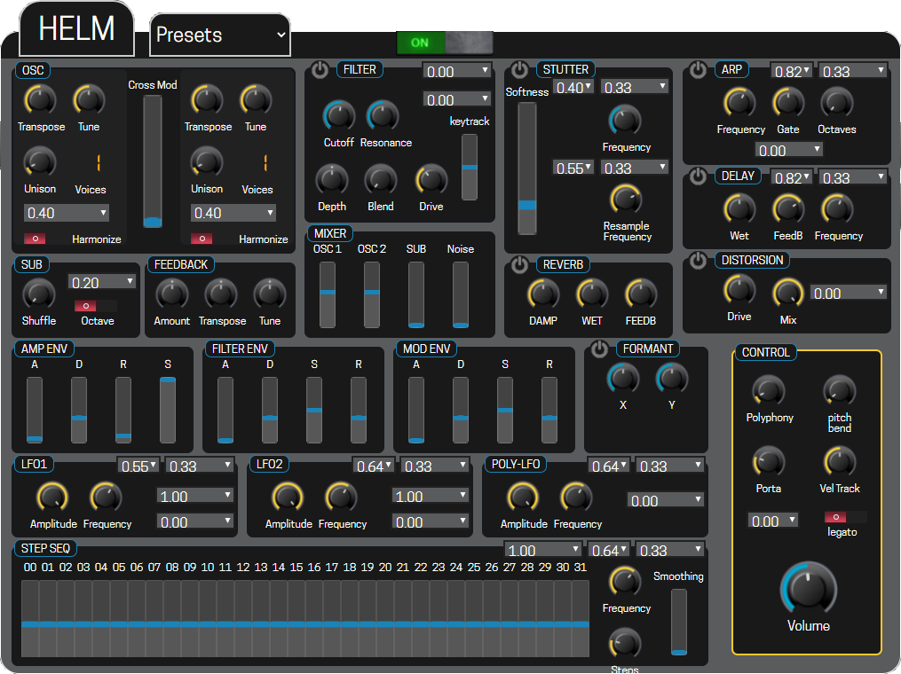901x674 pixels.
Task: Click the large Volume knob
Action: 808,588
